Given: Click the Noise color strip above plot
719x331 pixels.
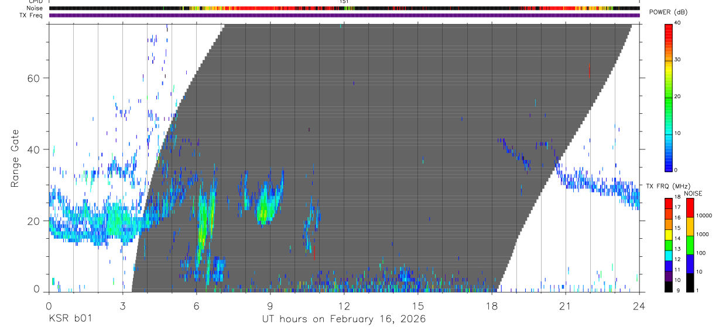Looking at the screenshot, I should click(x=344, y=8).
